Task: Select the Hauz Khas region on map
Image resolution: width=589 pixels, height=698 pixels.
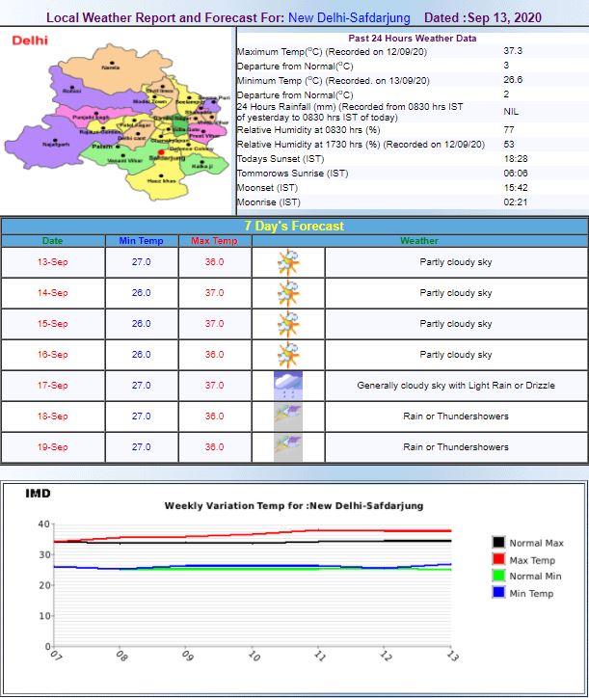Action: point(161,180)
